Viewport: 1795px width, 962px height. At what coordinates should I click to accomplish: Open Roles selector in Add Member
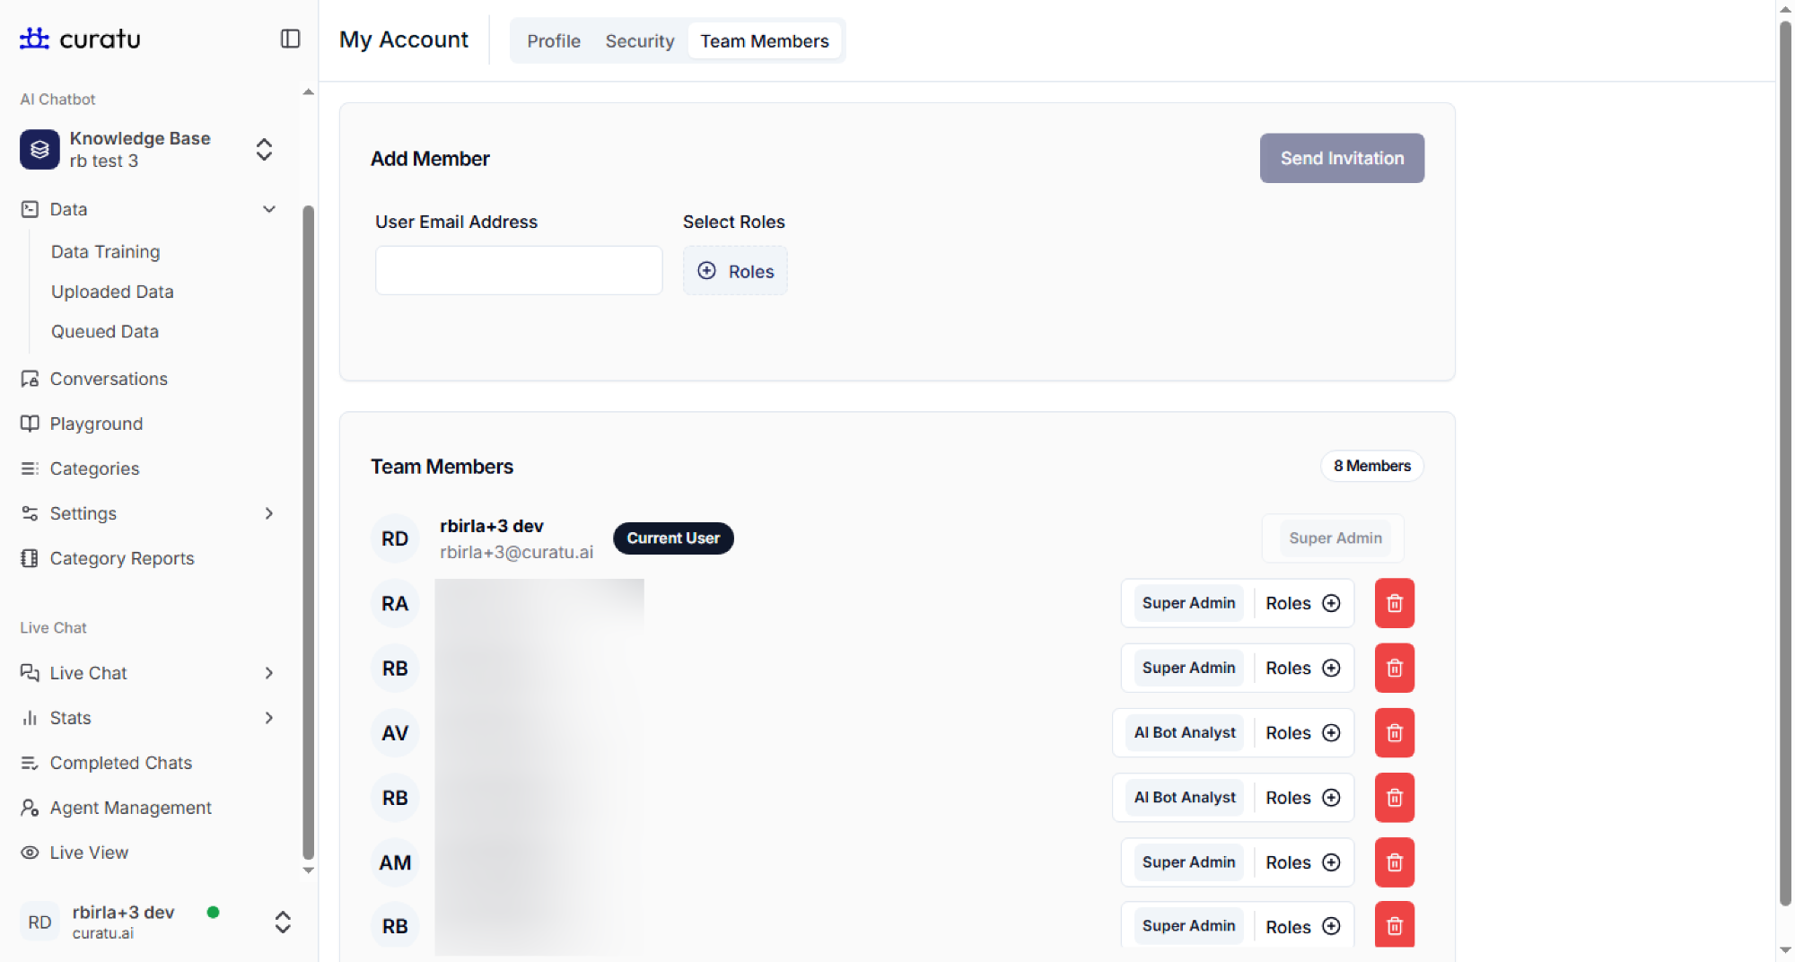pyautogui.click(x=735, y=271)
